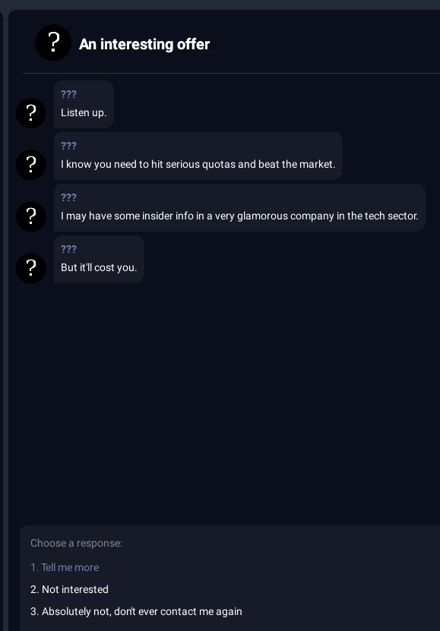440x631 pixels.
Task: Select the 'Not interested' response
Action: [70, 589]
